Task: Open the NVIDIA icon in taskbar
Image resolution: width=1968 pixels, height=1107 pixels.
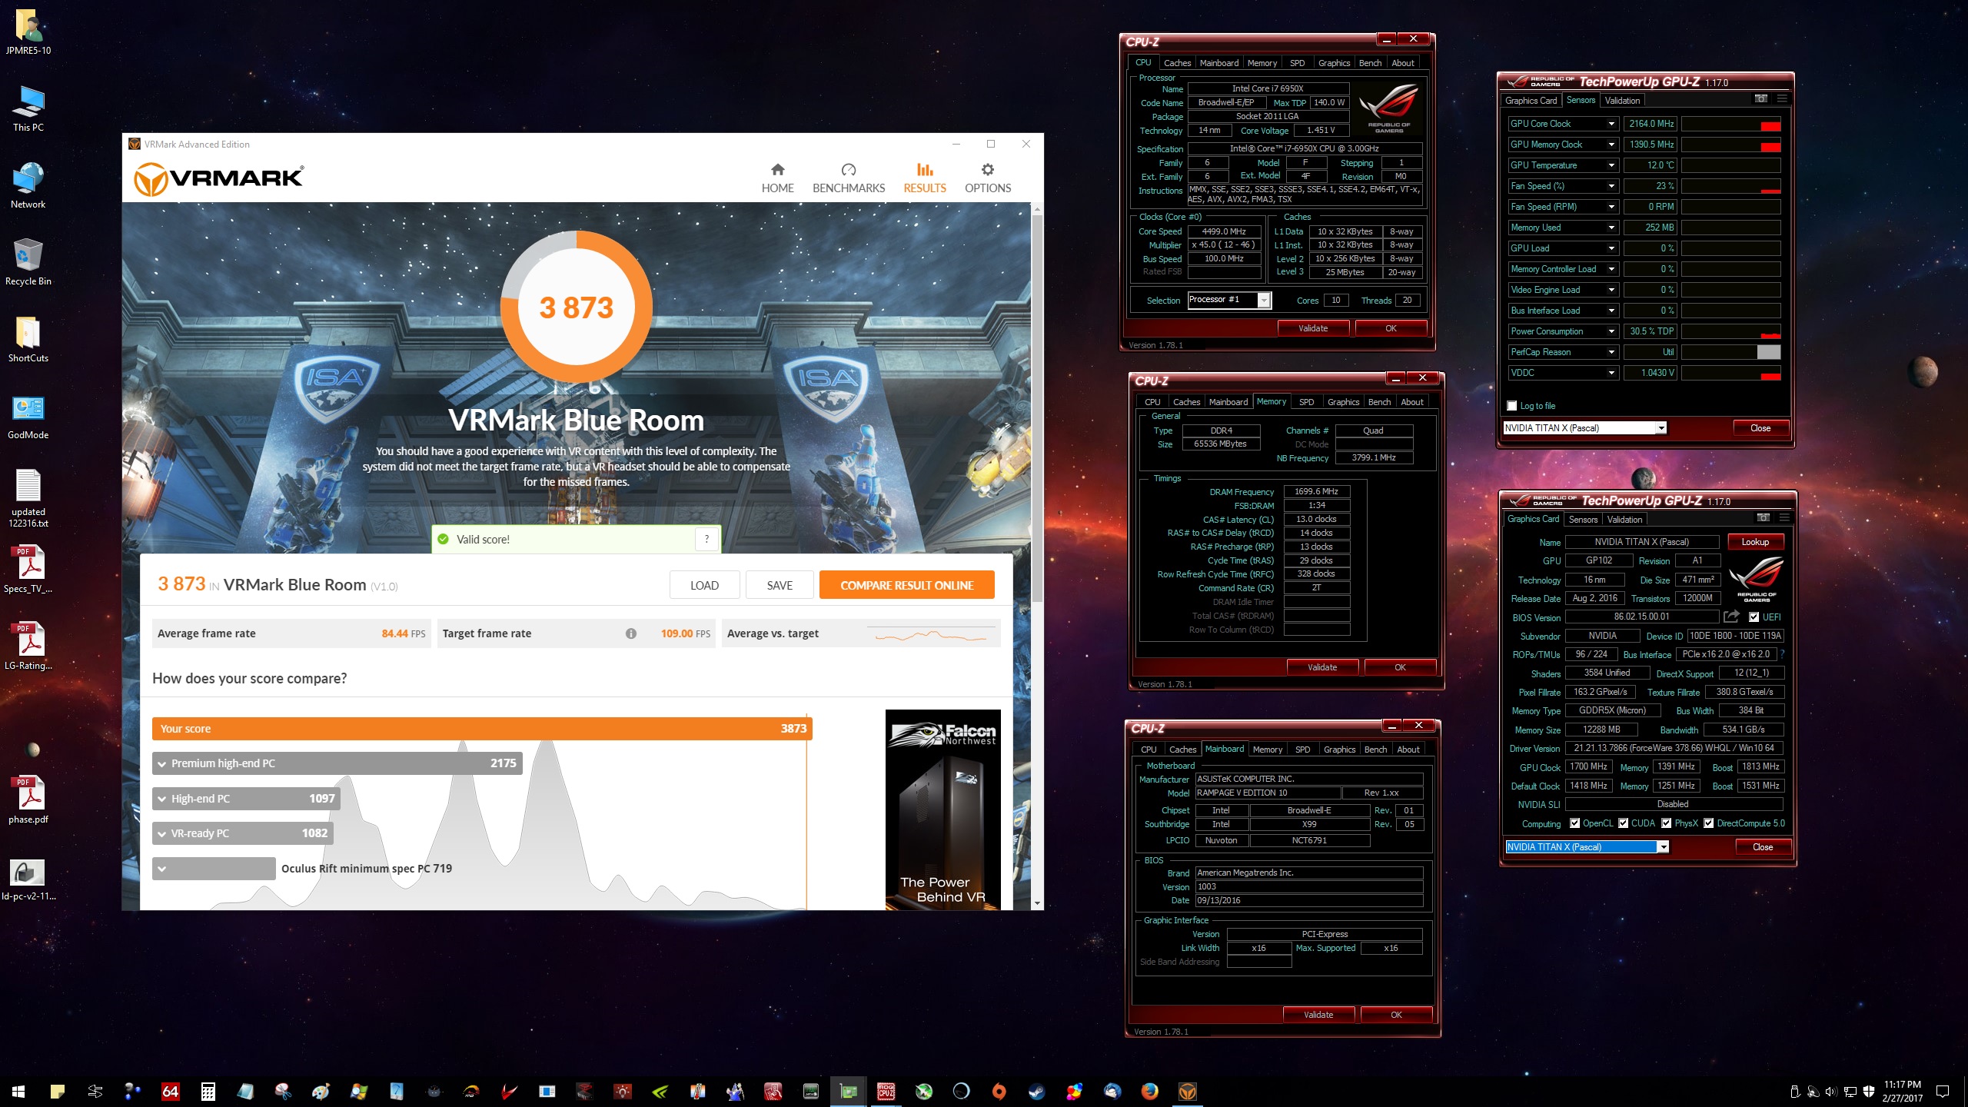Action: click(660, 1091)
